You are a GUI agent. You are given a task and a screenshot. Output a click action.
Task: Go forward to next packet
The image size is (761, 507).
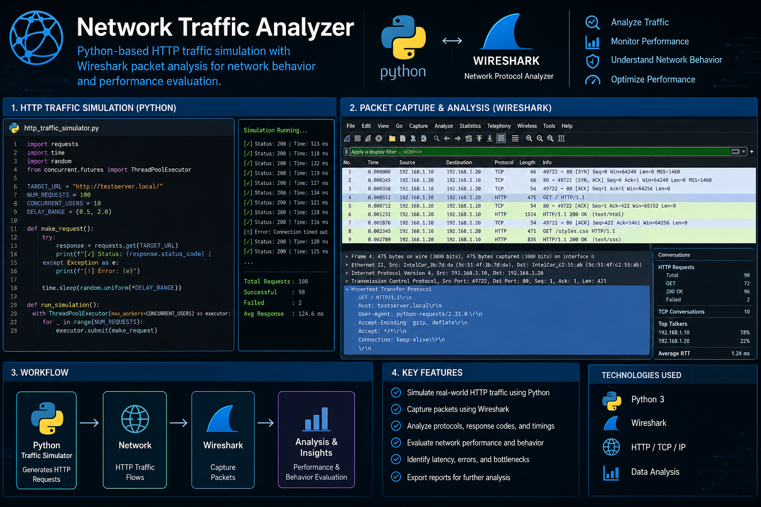(458, 139)
